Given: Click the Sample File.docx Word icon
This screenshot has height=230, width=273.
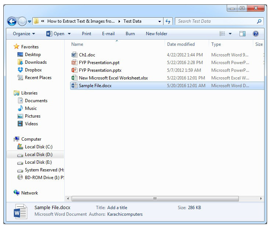Looking at the screenshot, I should (74, 86).
